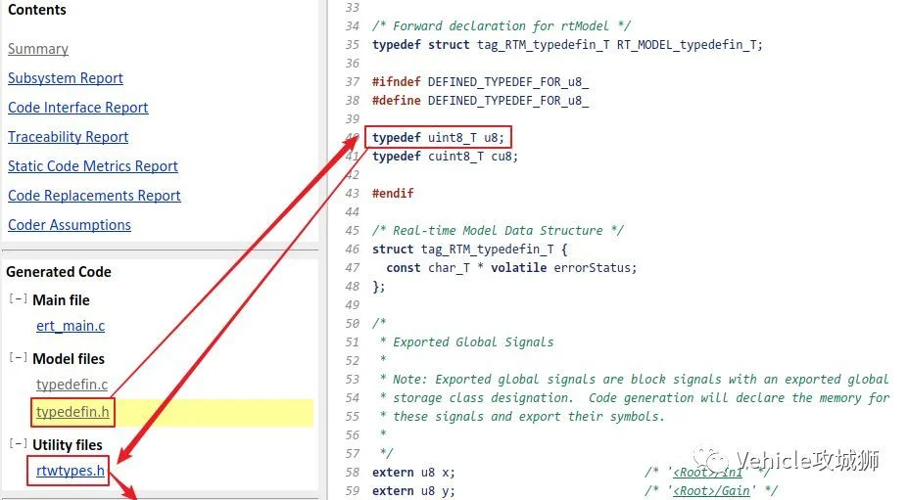Image resolution: width=908 pixels, height=500 pixels.
Task: Click the 'typedef cuint8_T cu8;' line
Action: 446,157
